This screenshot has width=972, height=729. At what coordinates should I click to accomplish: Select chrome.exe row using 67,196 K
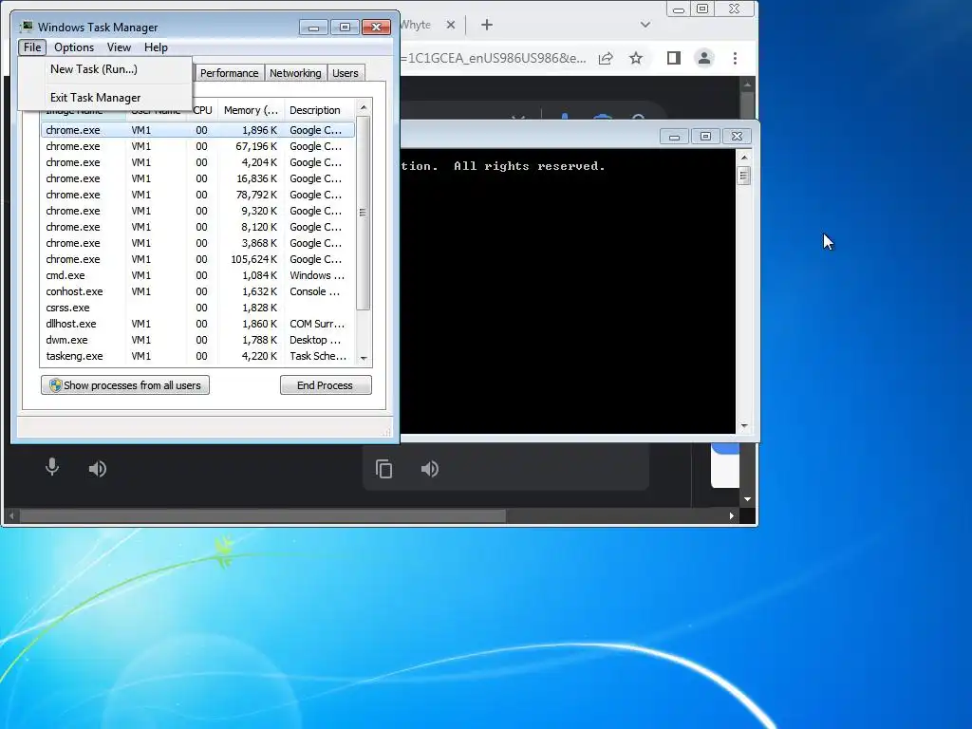(197, 146)
